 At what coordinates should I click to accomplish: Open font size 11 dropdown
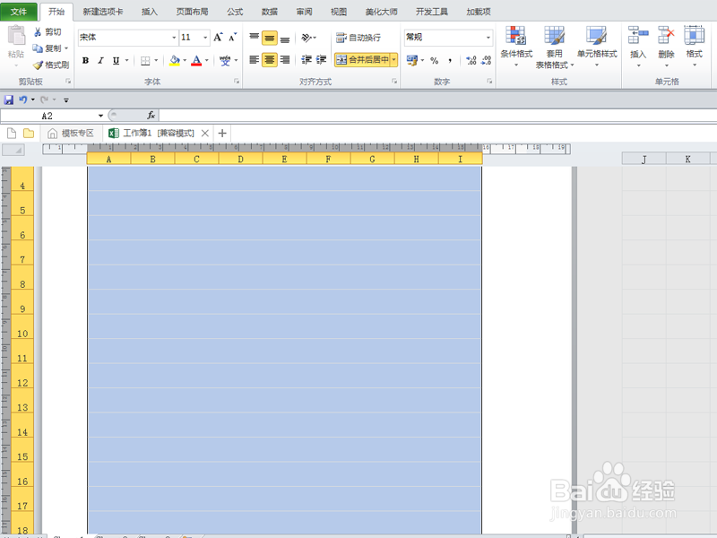pyautogui.click(x=205, y=38)
